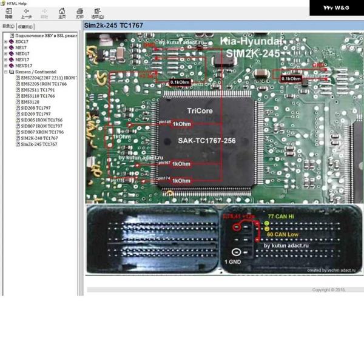
Task: Click the purple book icon next to MEV17
Action: (12, 59)
